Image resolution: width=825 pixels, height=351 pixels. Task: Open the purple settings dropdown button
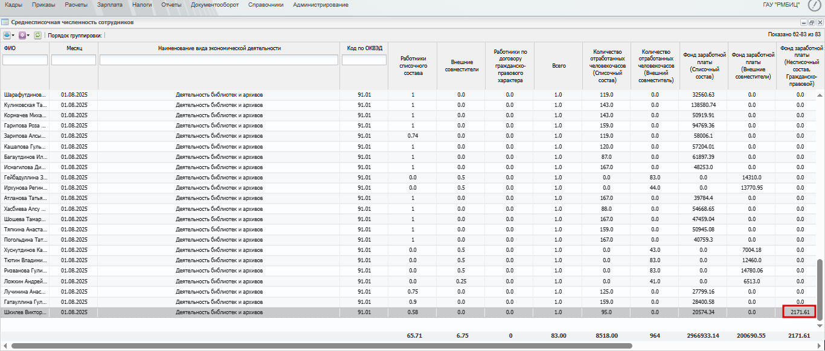coord(24,35)
